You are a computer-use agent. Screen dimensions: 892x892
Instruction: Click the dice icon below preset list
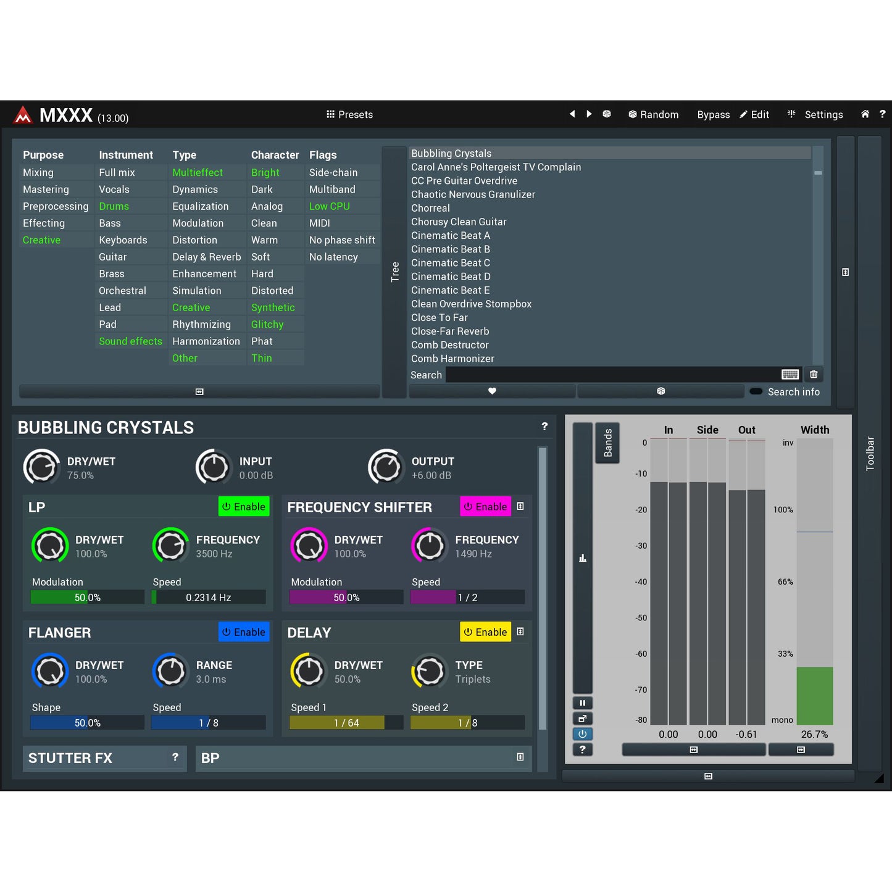point(661,391)
